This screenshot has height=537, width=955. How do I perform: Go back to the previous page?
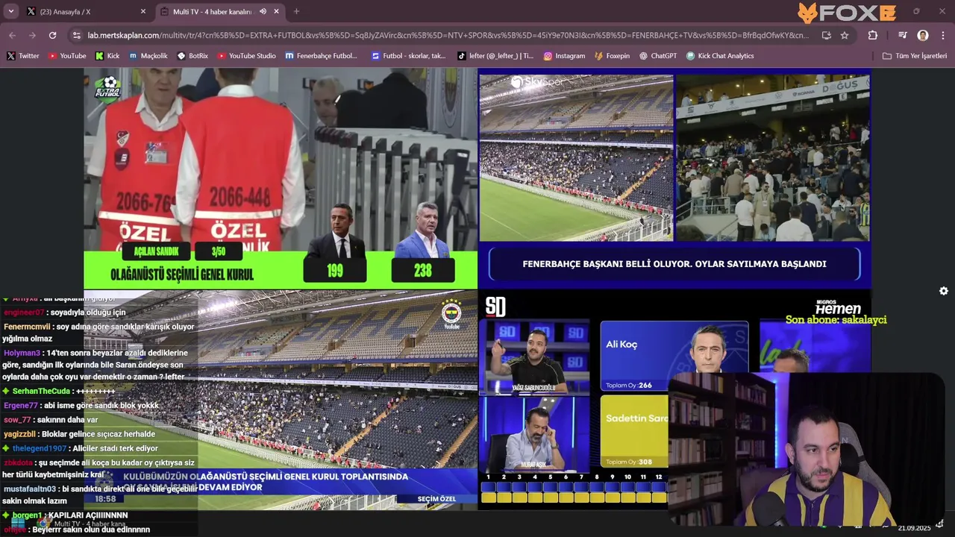[x=12, y=35]
